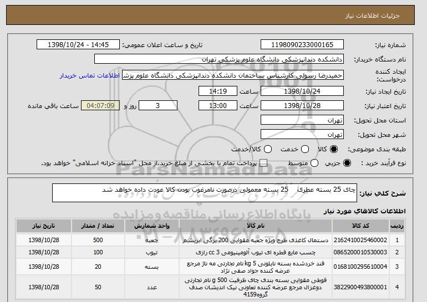
Task: Click the کد کالا column header
Action: pos(360,226)
